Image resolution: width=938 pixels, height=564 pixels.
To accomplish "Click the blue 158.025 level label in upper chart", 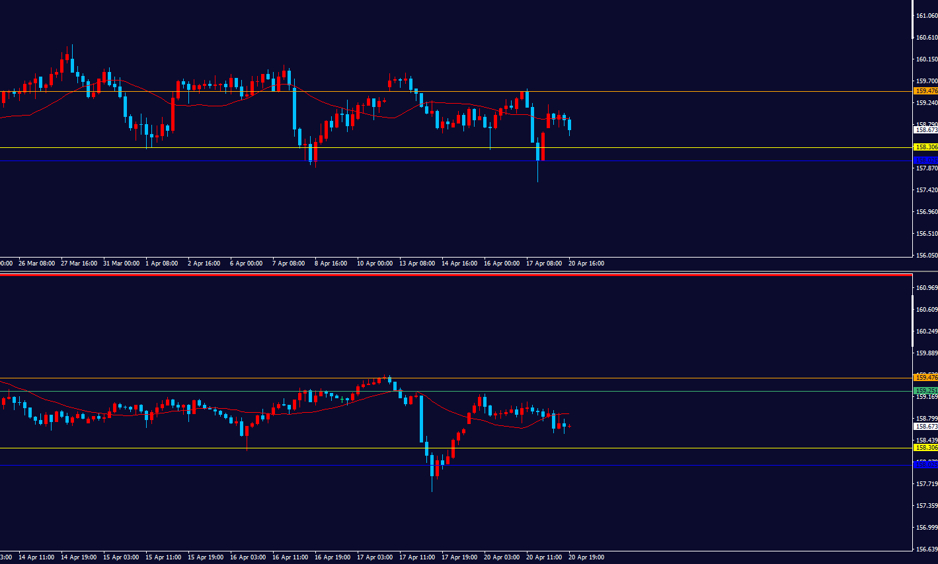I will coord(925,160).
